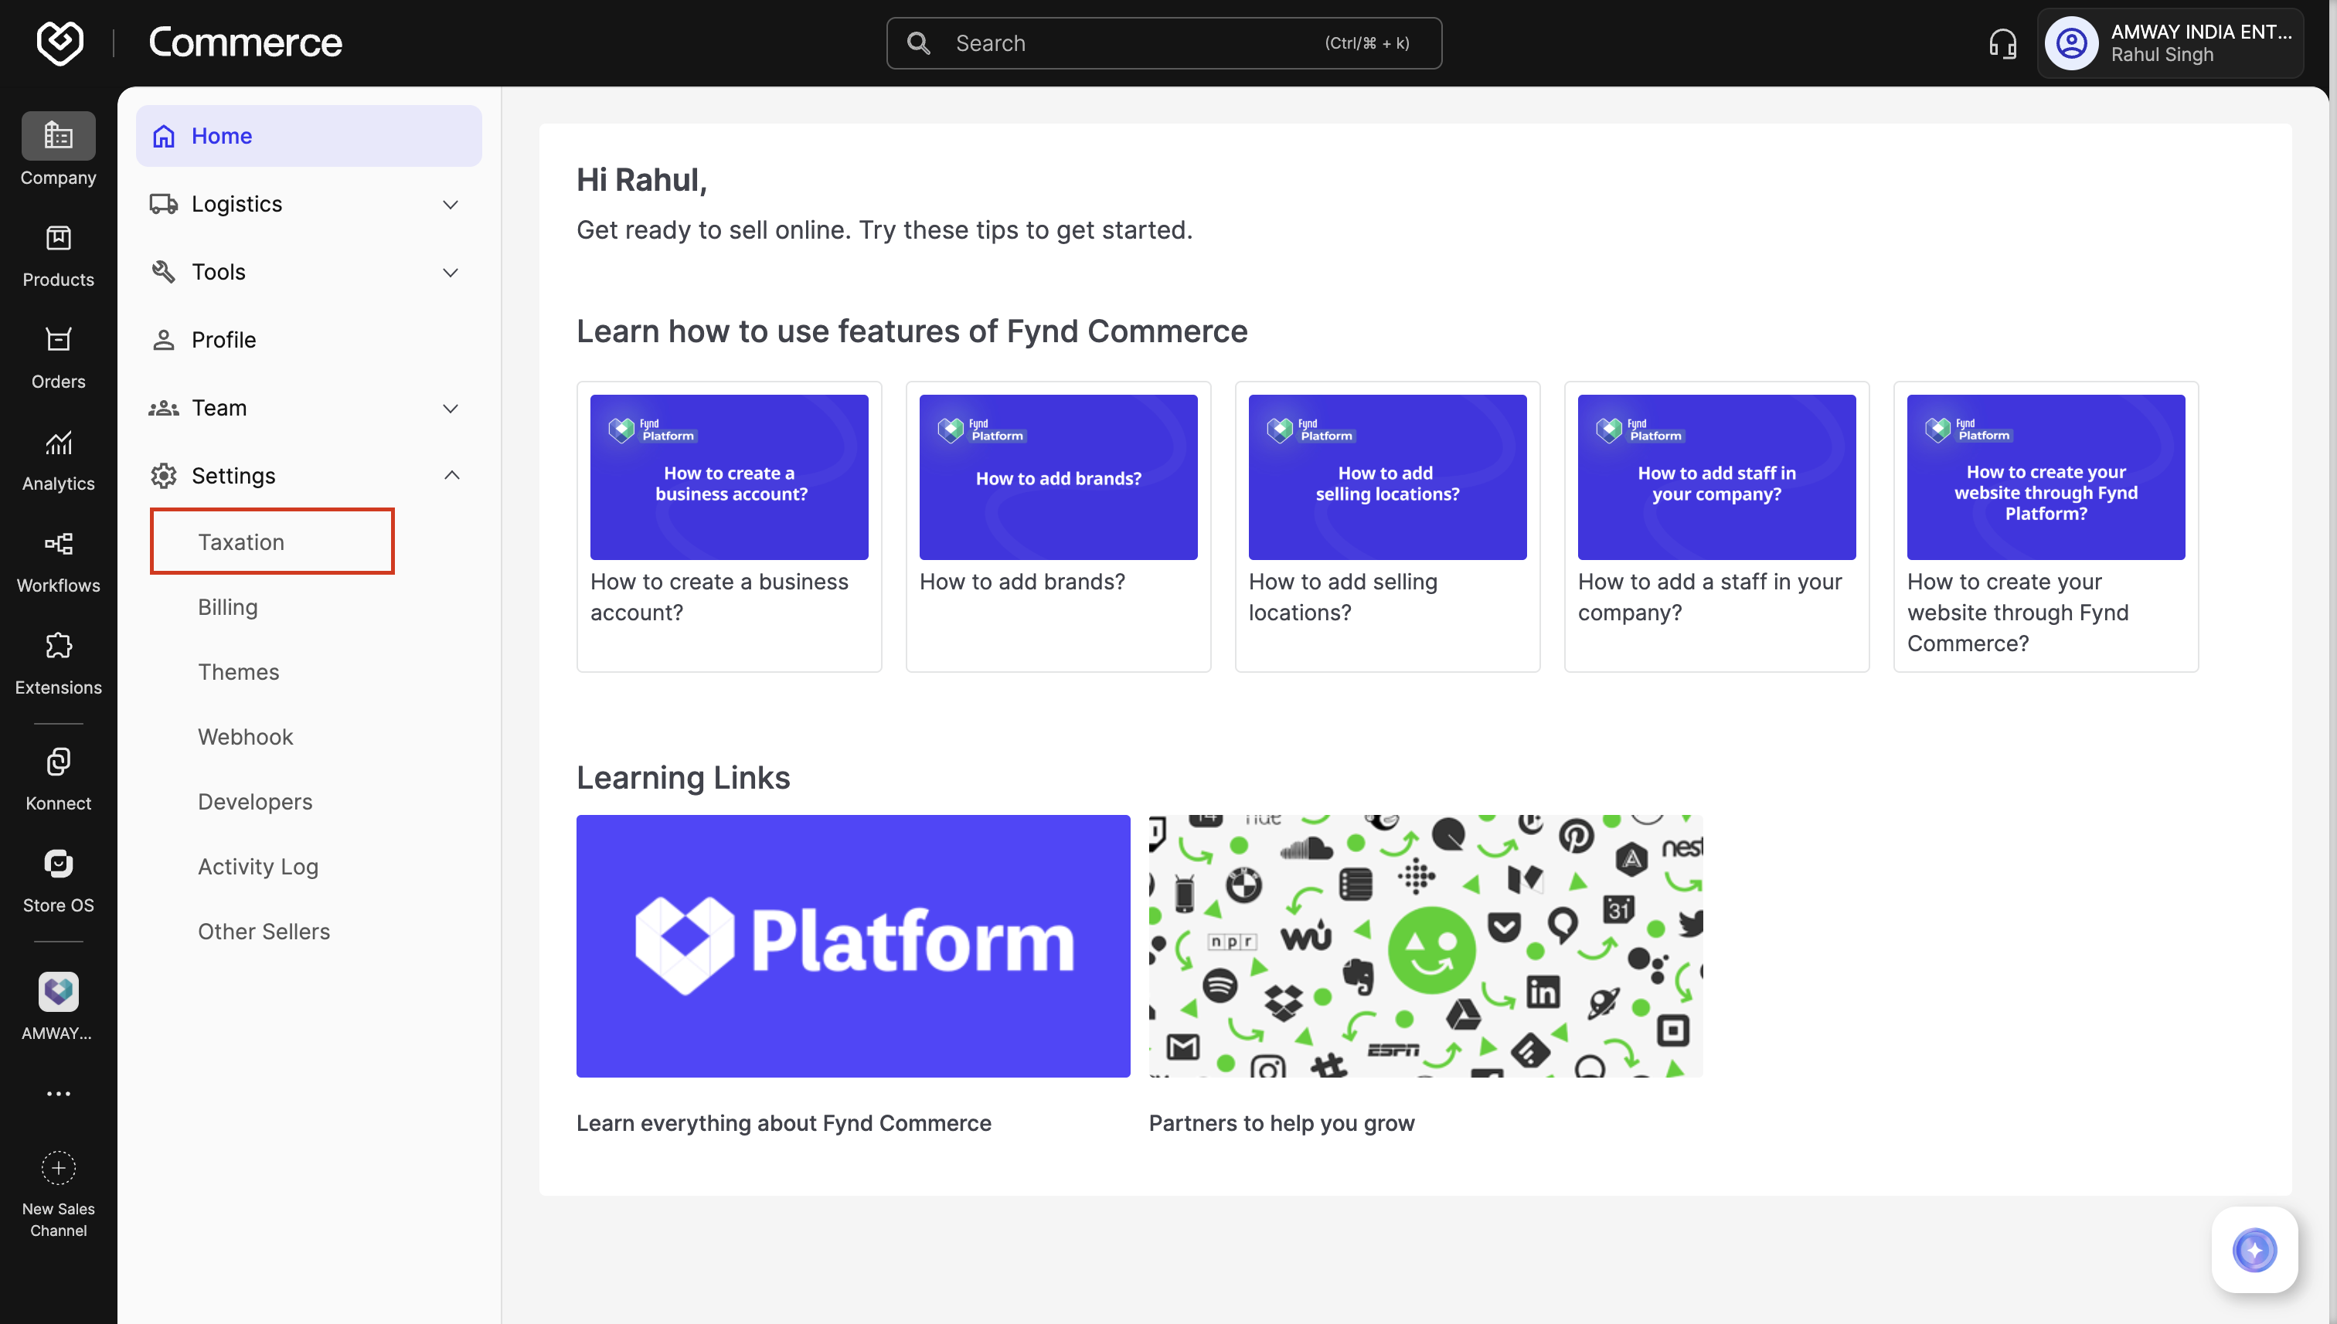Click the headset support icon
2337x1324 pixels.
click(2002, 42)
